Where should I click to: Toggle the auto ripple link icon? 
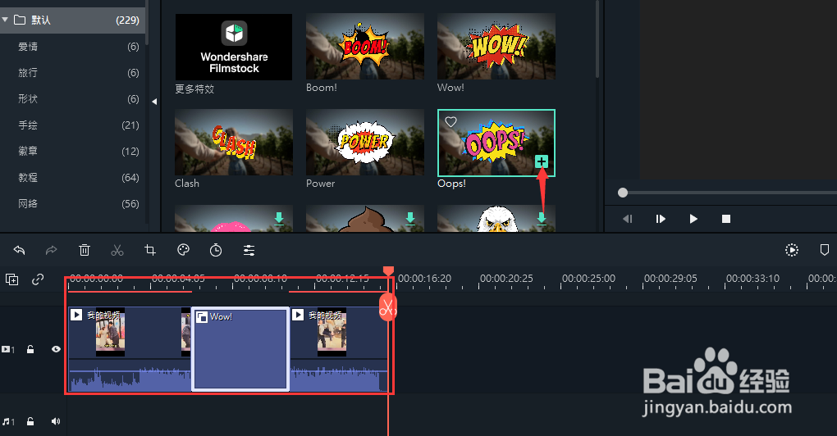coord(38,279)
